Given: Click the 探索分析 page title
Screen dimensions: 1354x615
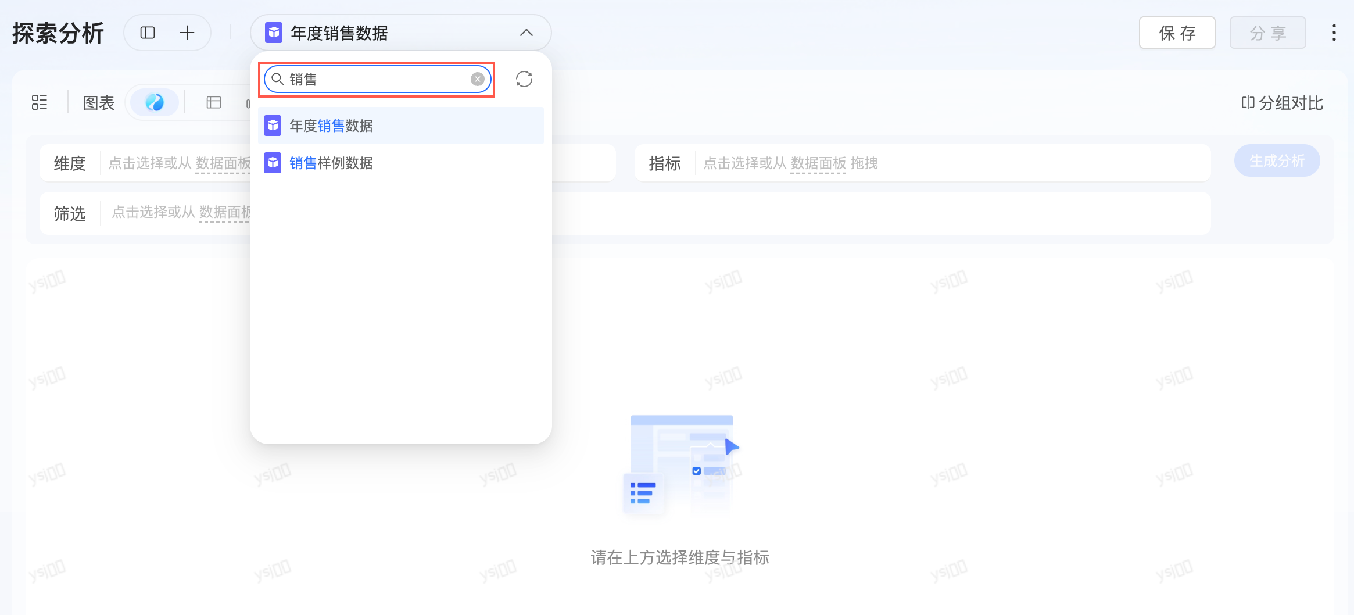Looking at the screenshot, I should pos(58,33).
